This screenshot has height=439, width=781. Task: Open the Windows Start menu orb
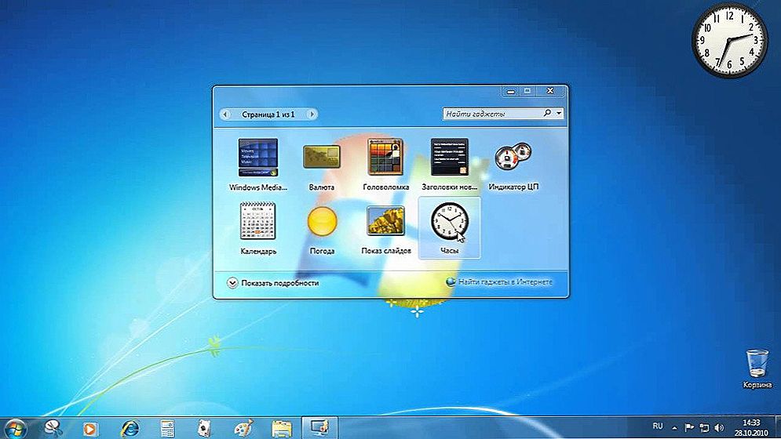coord(15,429)
